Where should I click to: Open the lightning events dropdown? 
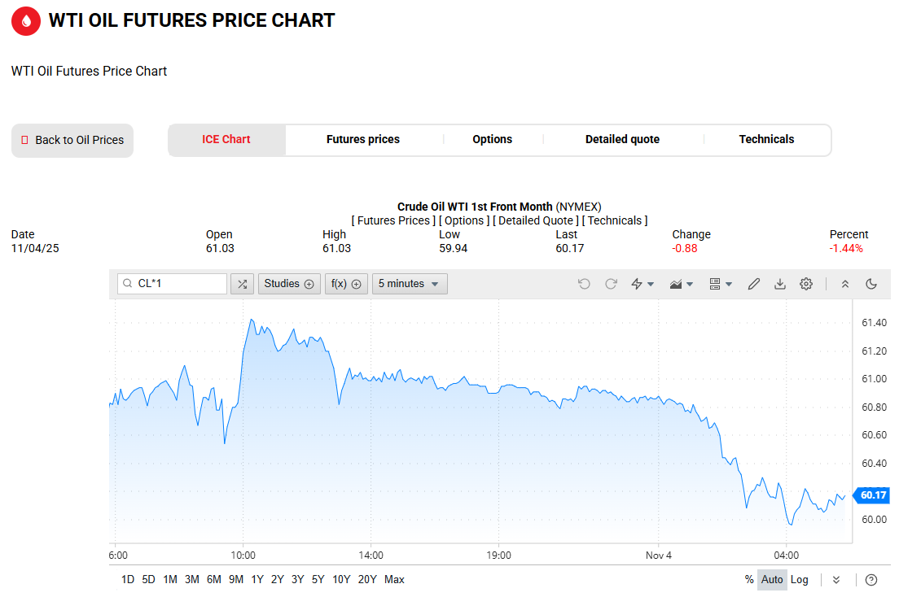pos(642,284)
